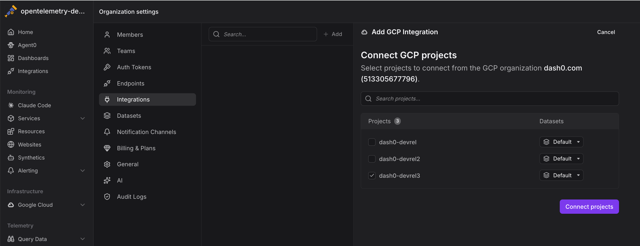Click the Auth Tokens key icon
Image resolution: width=640 pixels, height=246 pixels.
[x=107, y=67]
